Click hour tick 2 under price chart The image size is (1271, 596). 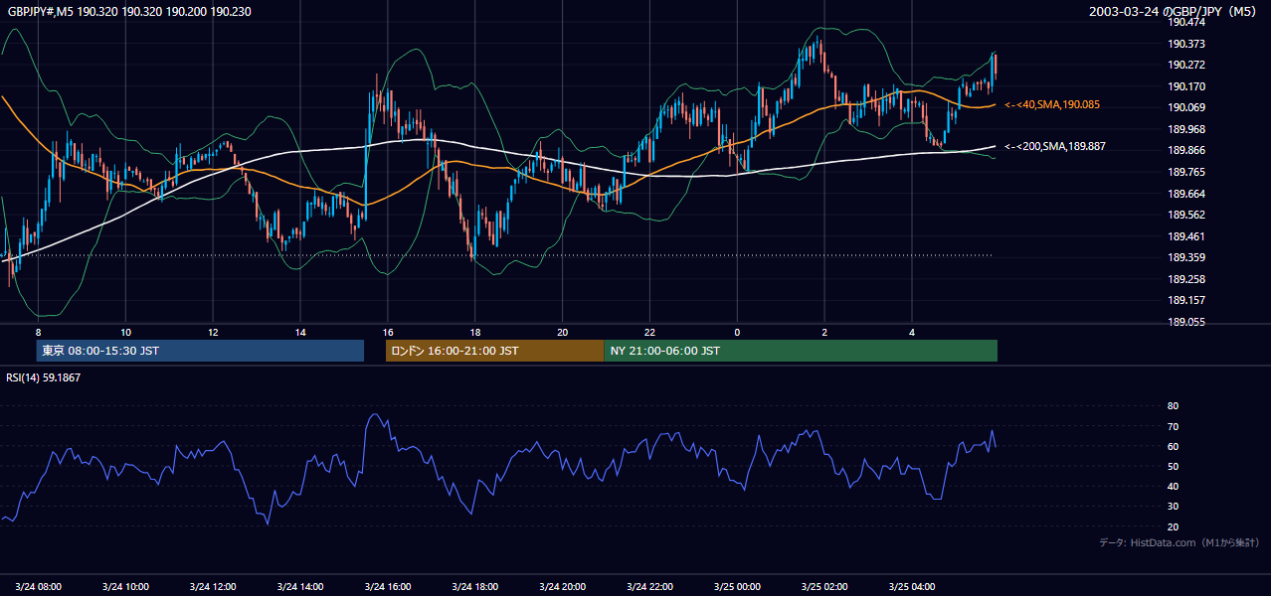(824, 332)
